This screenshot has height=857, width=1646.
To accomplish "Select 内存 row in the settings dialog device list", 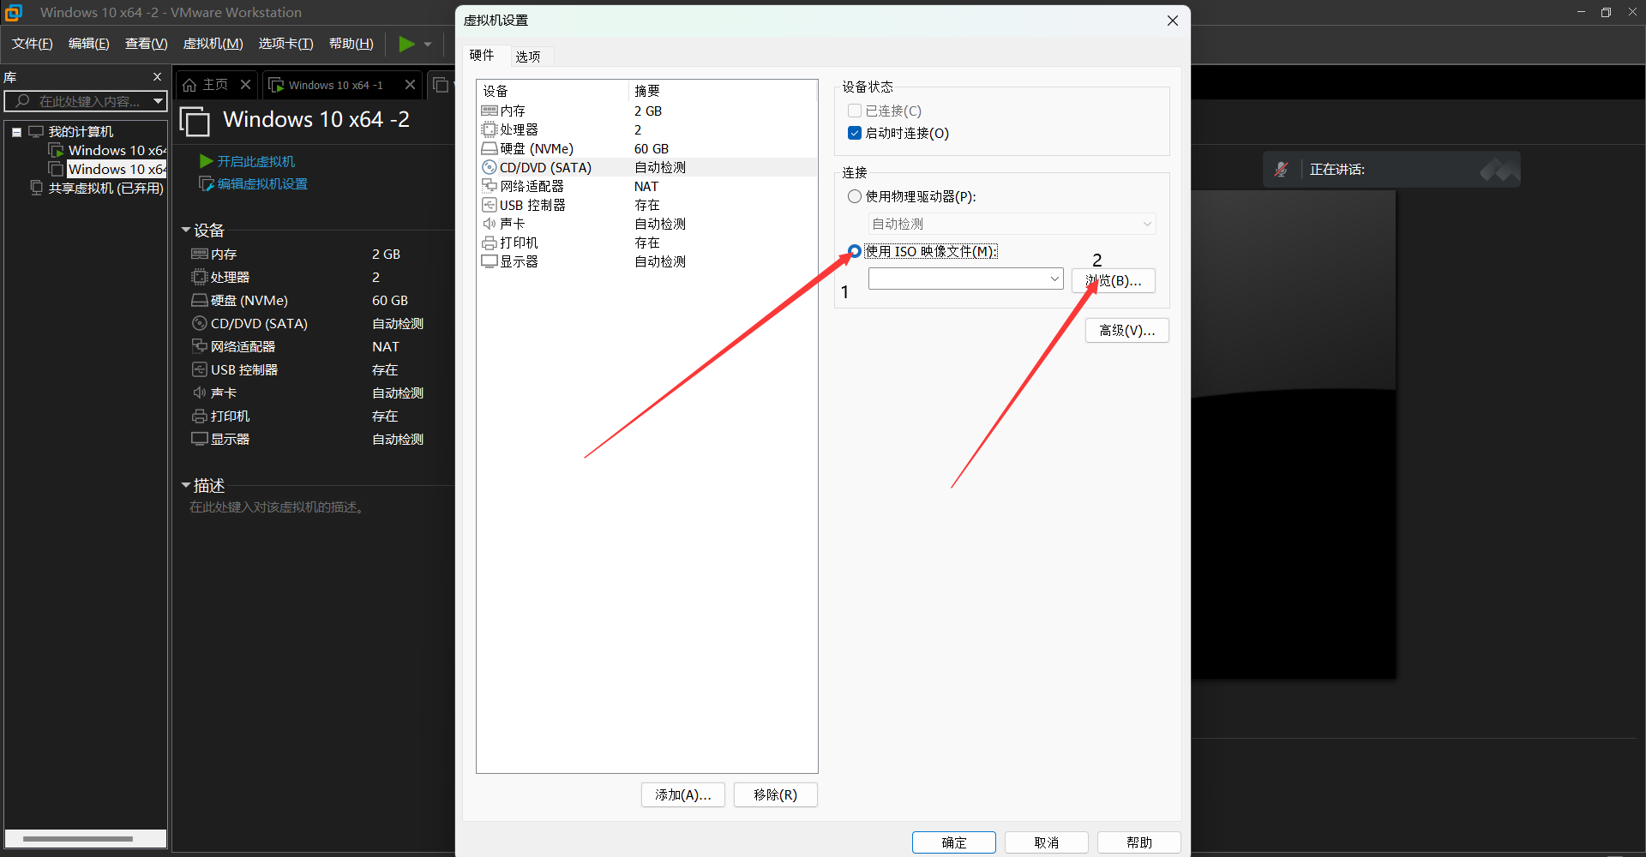I will pos(647,111).
